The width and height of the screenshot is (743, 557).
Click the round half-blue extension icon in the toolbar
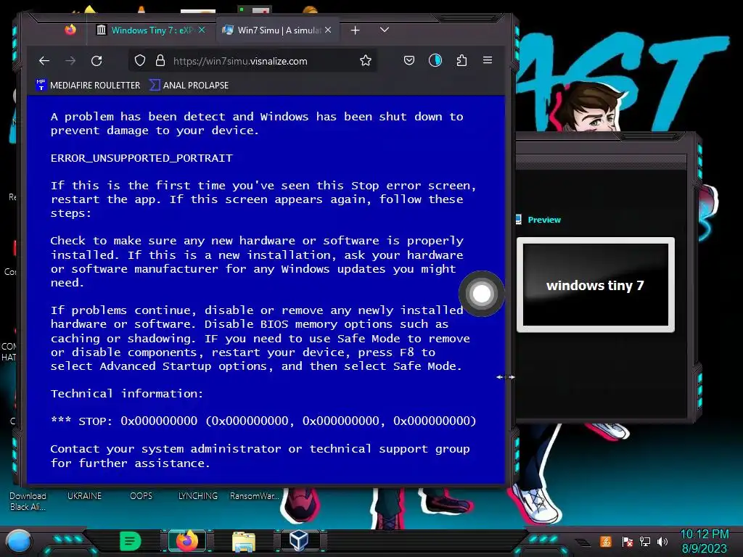[435, 60]
